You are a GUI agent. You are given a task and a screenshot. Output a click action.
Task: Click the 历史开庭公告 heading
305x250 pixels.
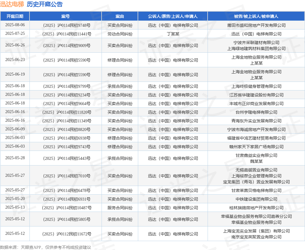(45, 4)
